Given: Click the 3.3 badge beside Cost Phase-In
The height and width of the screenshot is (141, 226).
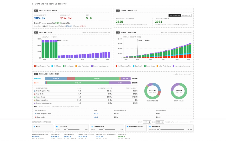Looking at the screenshot, I should (x=36, y=33).
